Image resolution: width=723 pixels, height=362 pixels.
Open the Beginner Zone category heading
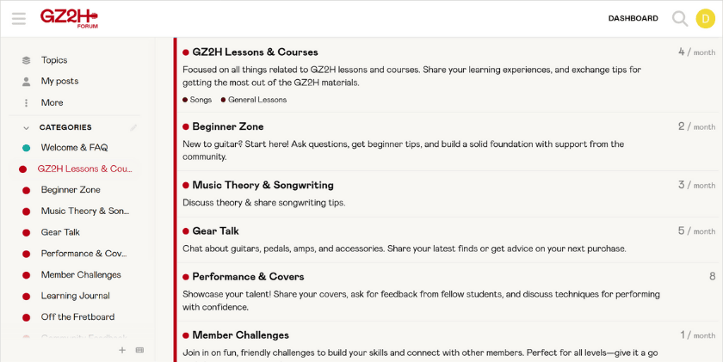[x=227, y=126]
